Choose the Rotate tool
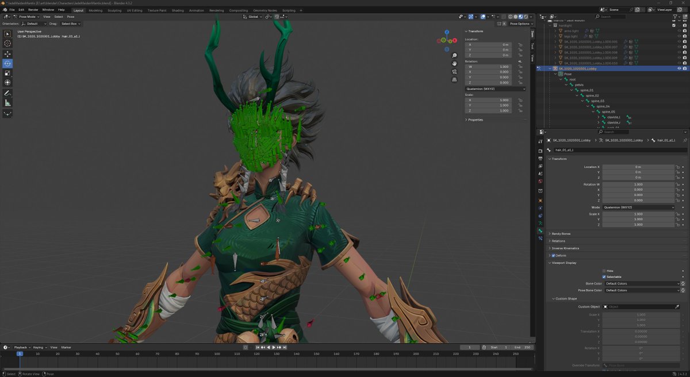Image resolution: width=690 pixels, height=377 pixels. click(7, 64)
